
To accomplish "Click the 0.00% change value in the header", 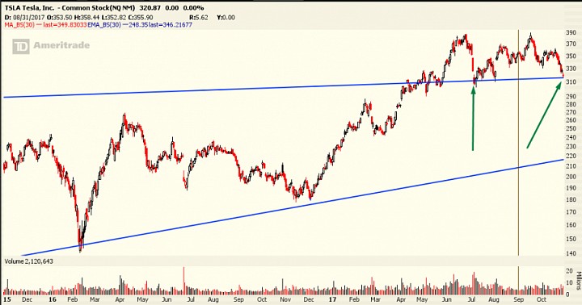I will 192,8.
